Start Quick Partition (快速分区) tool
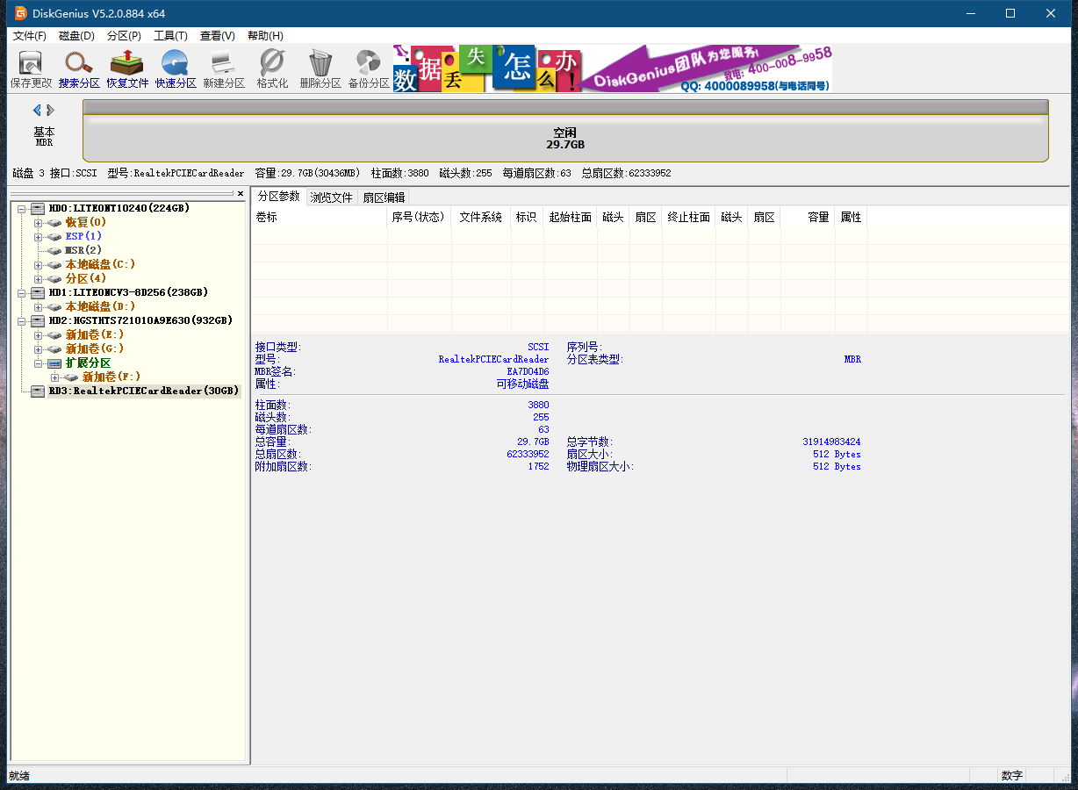Viewport: 1078px width, 790px height. [176, 69]
